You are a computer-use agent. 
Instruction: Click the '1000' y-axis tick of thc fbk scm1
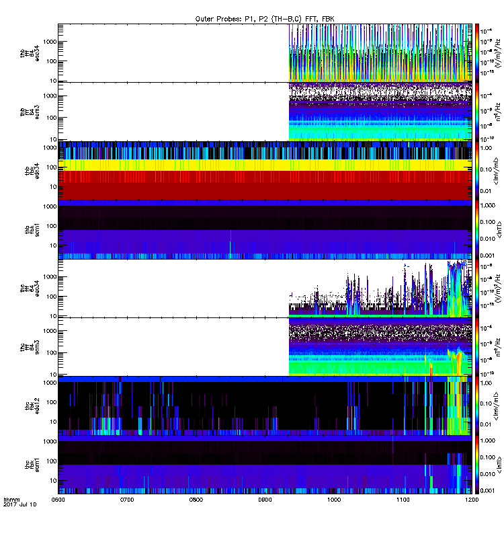pos(50,442)
